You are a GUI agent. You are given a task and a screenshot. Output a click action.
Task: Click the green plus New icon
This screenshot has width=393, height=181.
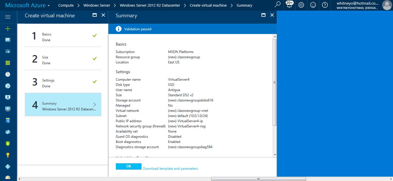pos(8,29)
